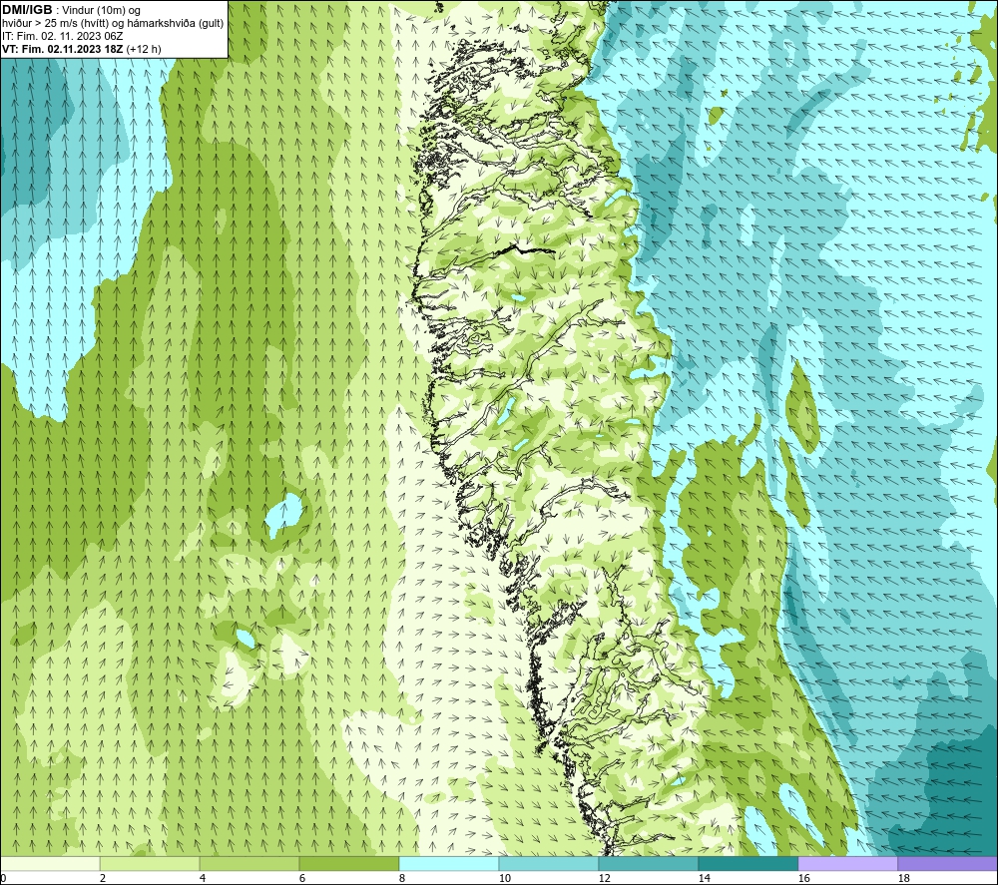Select the 10–12 m/s teal swatch
This screenshot has width=998, height=885.
pos(549,863)
